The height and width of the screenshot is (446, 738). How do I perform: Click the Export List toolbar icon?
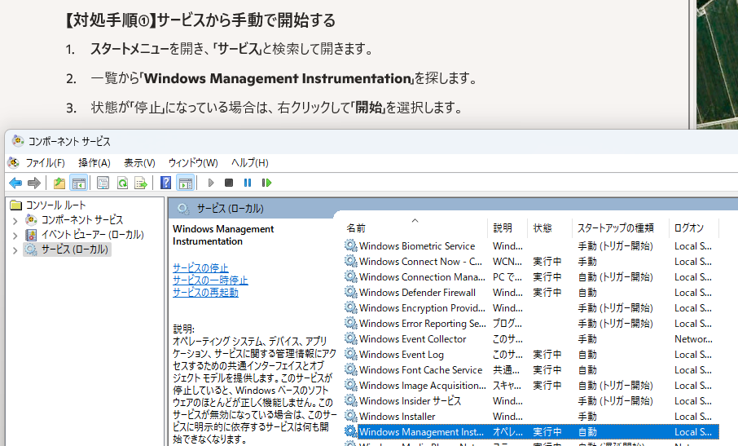[x=141, y=183]
